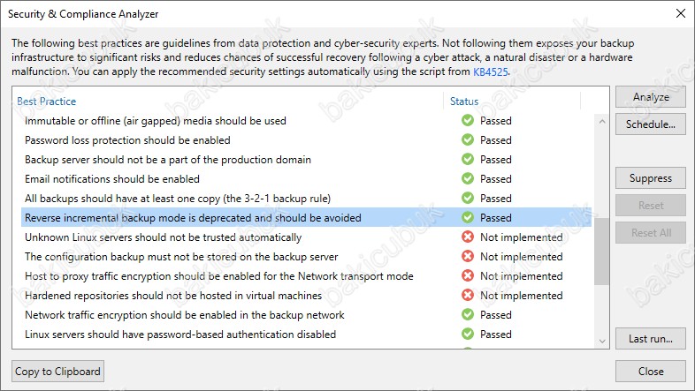Image resolution: width=695 pixels, height=391 pixels.
Task: Open the KB4525 link
Action: coord(490,71)
